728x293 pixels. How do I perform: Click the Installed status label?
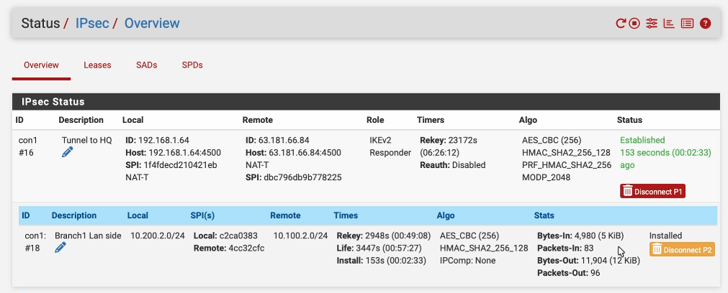point(665,236)
